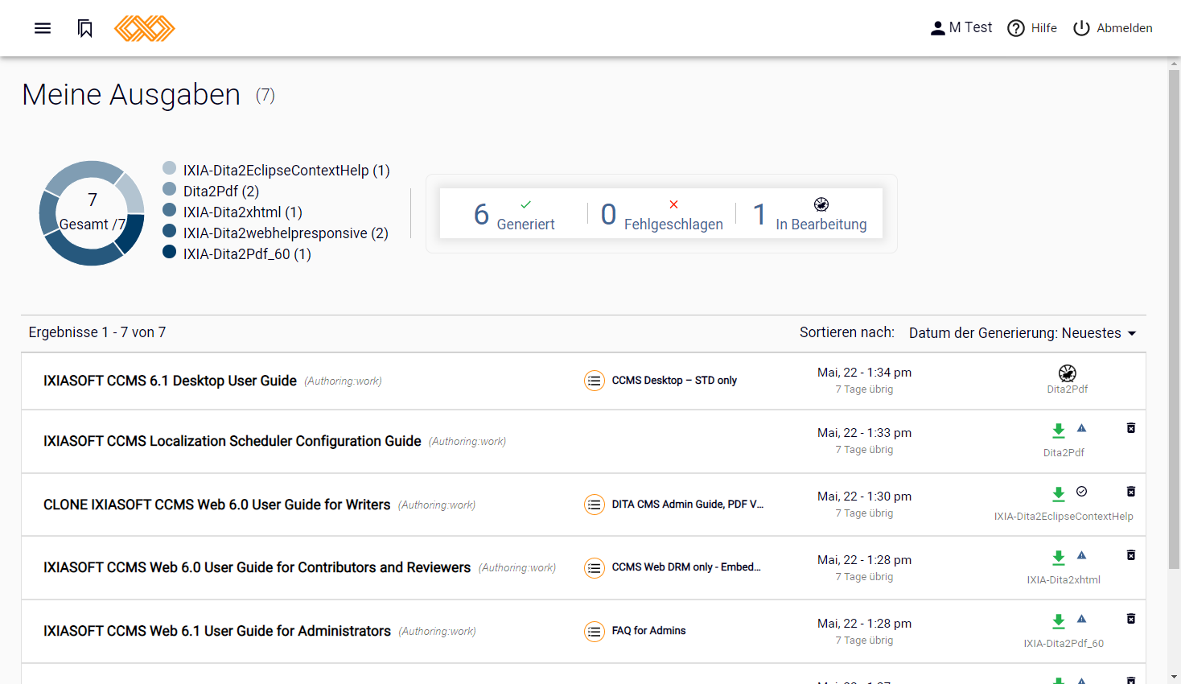Screen dimensions: 1181x684
Task: Open Web 6.0 User Guide for Contributors and Reviewers
Action: [x=257, y=567]
